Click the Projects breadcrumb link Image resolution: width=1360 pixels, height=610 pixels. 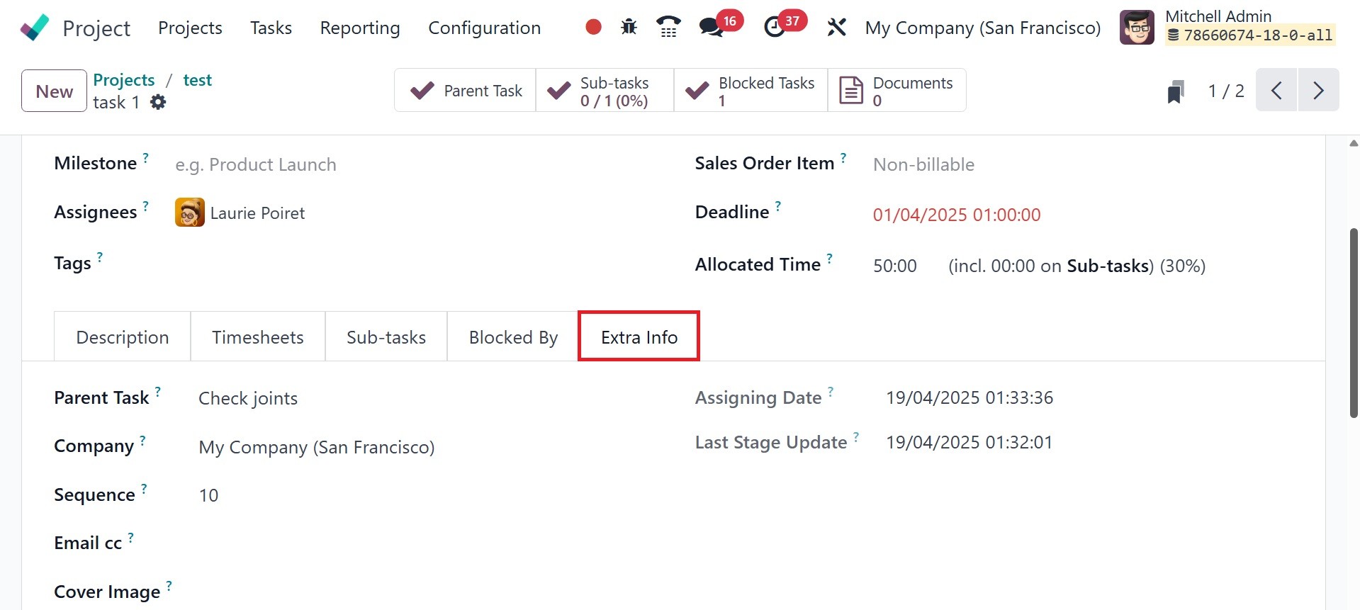click(124, 80)
